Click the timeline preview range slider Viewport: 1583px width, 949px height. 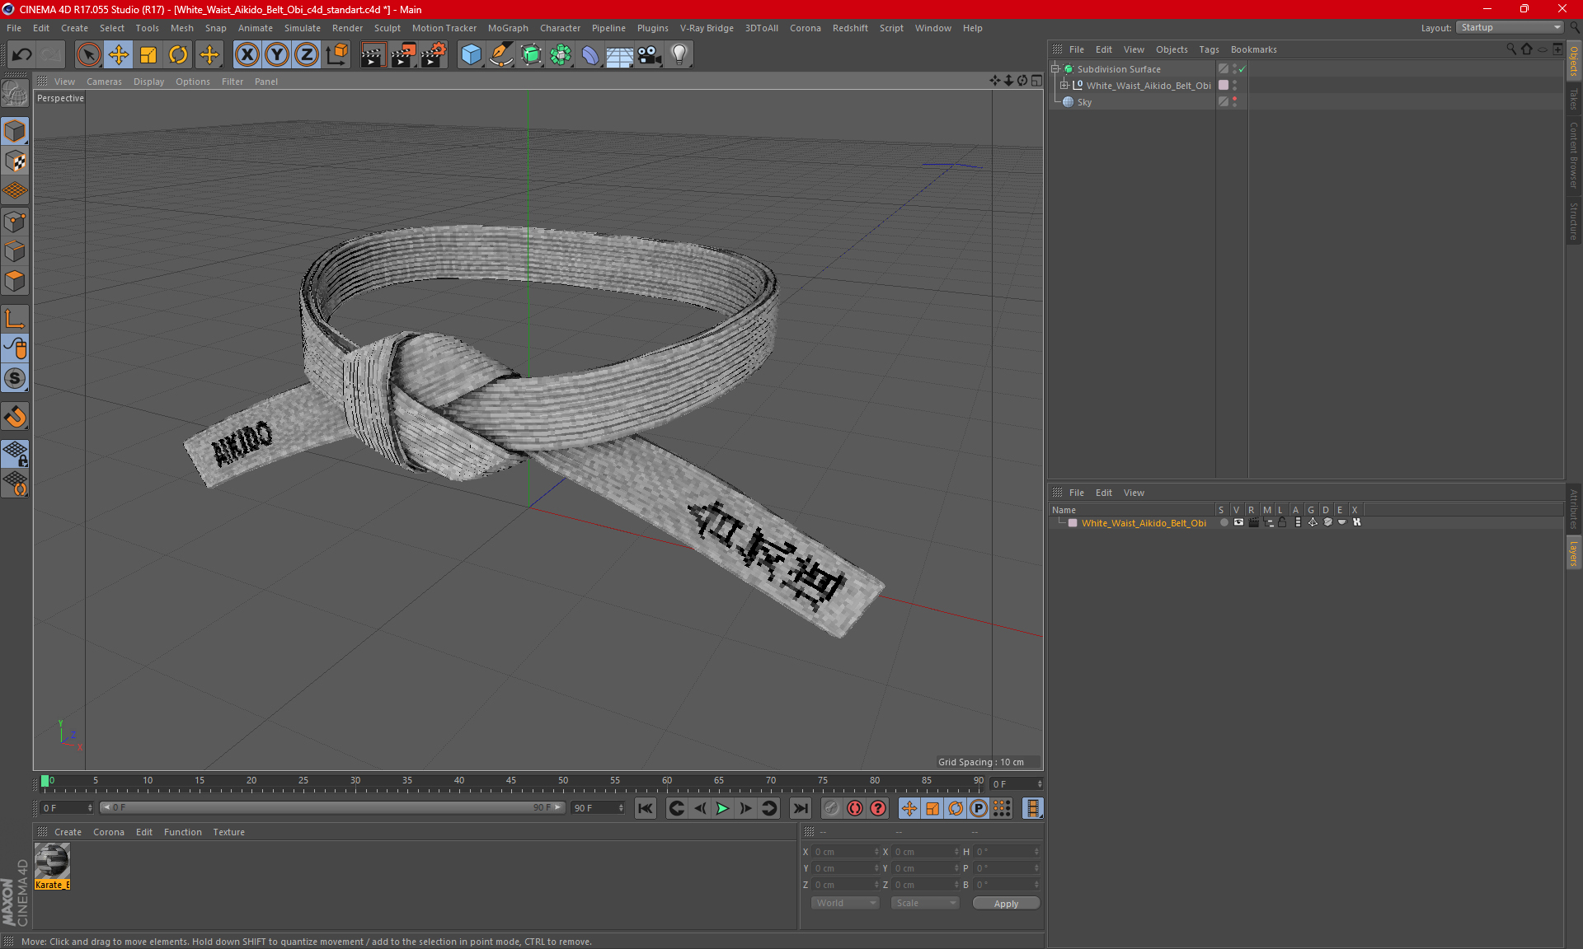pos(332,808)
